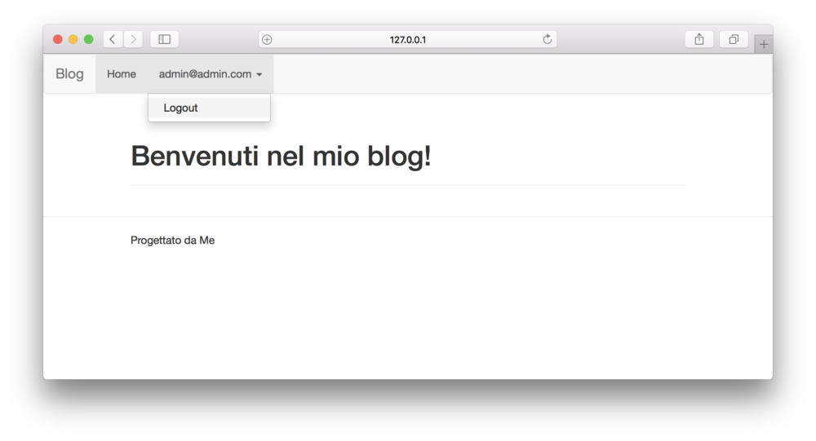Screen dimensions: 816x441
Task: Show all tabs overview icon
Action: [x=734, y=39]
